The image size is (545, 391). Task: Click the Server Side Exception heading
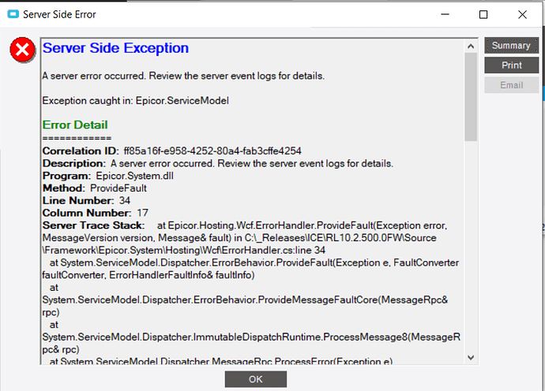coord(115,48)
